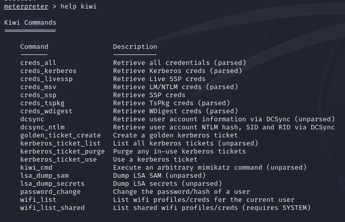This screenshot has height=222, width=345.
Task: Click the kerberos_ticket_purge command entry
Action: pyautogui.click(x=63, y=152)
